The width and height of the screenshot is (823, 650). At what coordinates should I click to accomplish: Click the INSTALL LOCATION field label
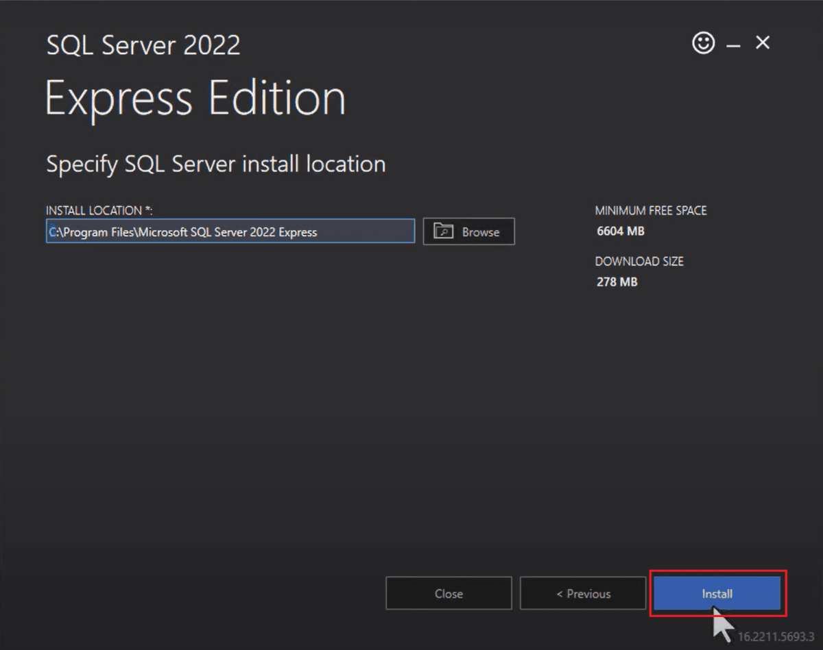pyautogui.click(x=99, y=210)
